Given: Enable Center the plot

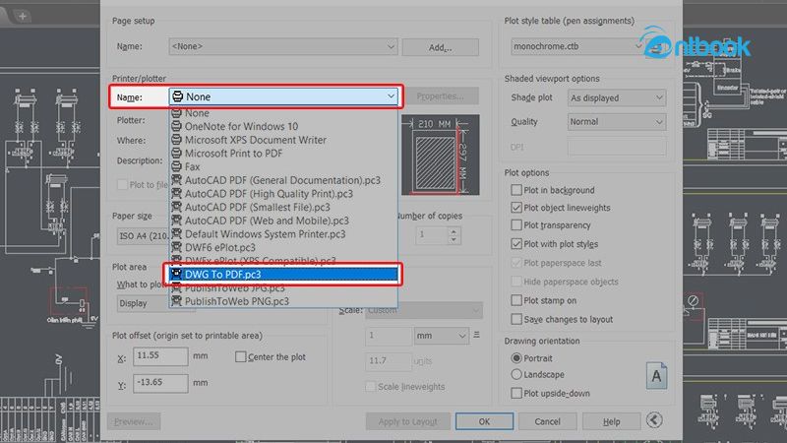Looking at the screenshot, I should (240, 356).
